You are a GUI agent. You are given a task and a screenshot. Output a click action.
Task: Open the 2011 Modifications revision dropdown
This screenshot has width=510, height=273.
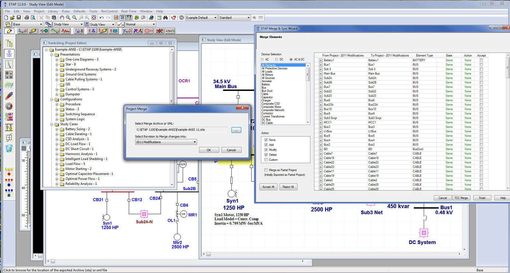[166, 142]
